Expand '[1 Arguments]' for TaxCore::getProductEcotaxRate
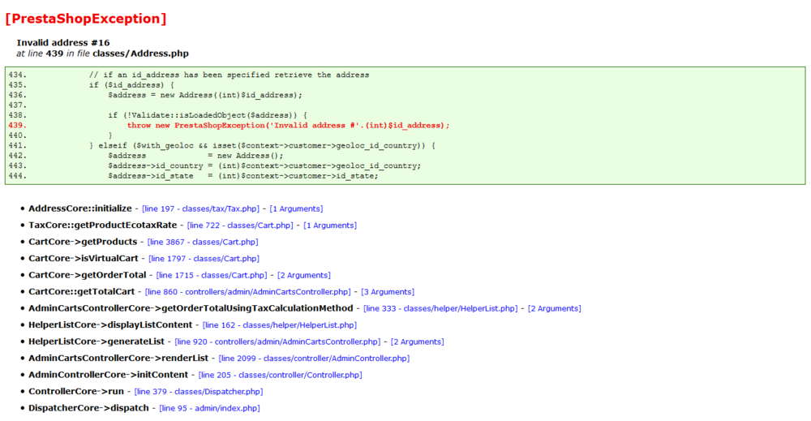Viewport: 811px width, 421px height. (330, 226)
